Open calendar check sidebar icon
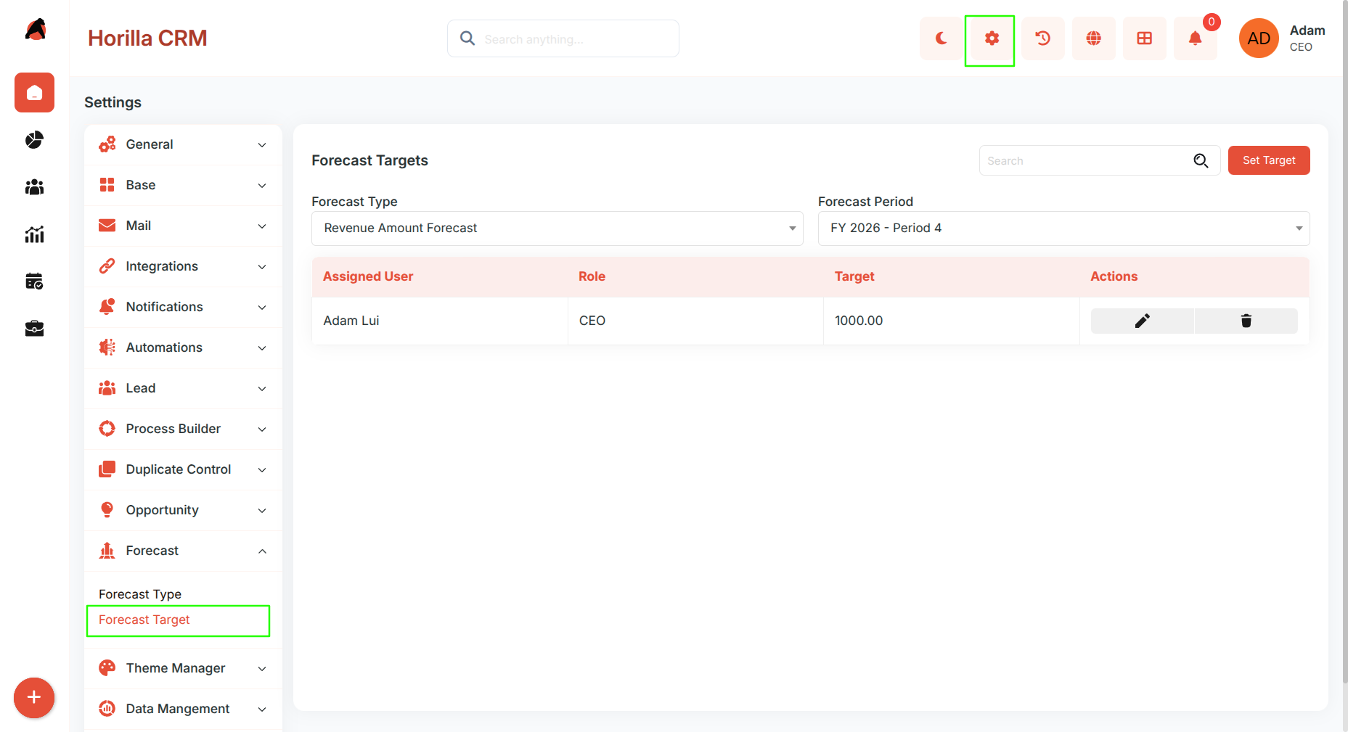This screenshot has height=732, width=1348. (x=34, y=281)
